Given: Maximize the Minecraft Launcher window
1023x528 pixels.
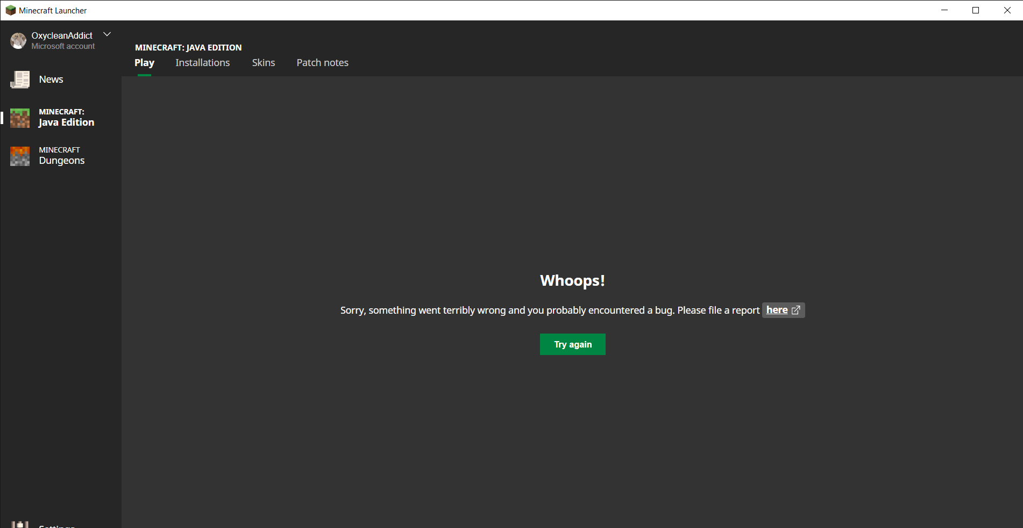Looking at the screenshot, I should (x=976, y=10).
